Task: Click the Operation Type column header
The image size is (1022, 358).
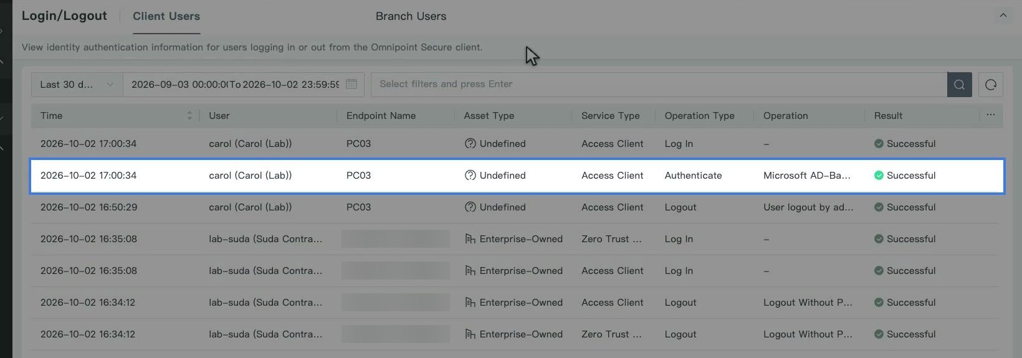Action: coord(699,116)
